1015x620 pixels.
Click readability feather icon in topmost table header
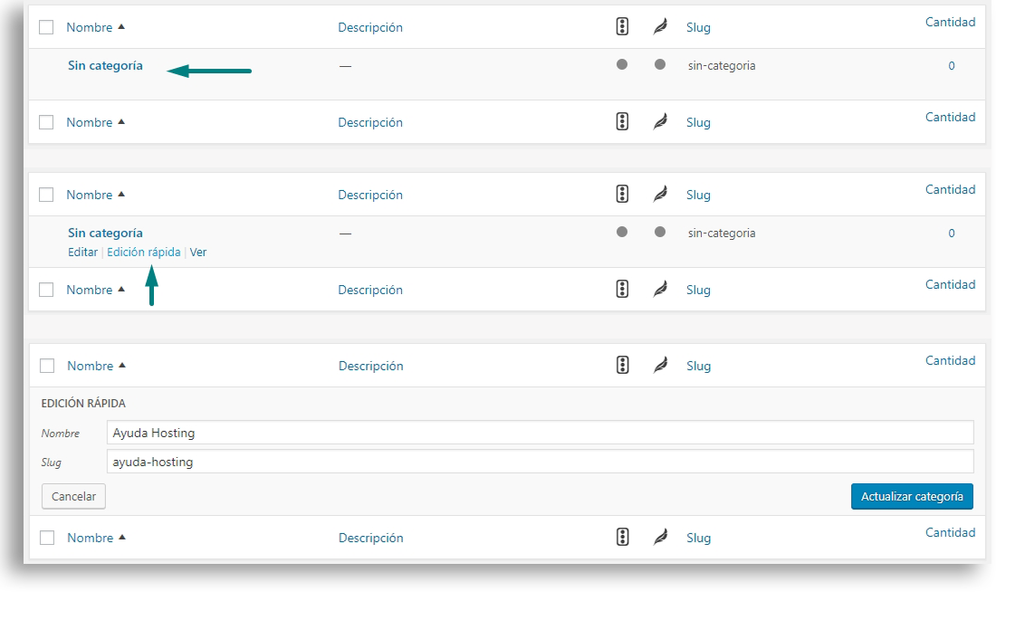point(660,27)
